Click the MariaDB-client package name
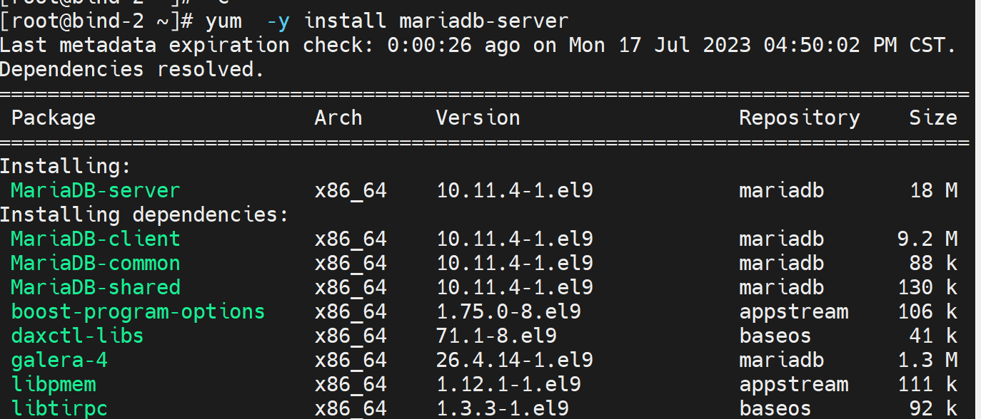This screenshot has height=419, width=981. [95, 239]
